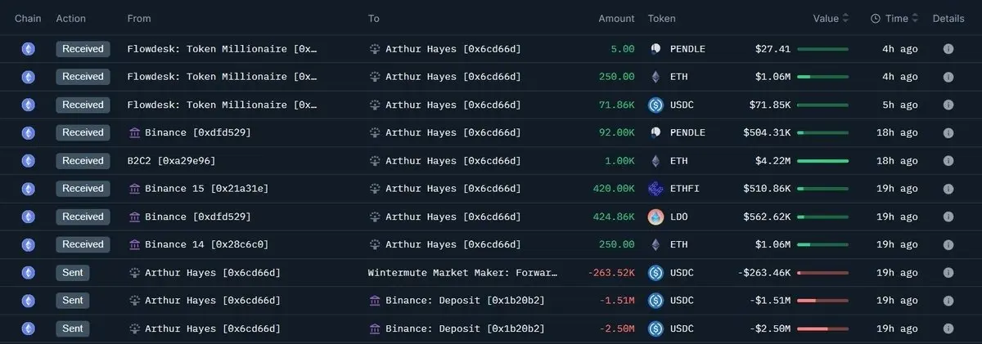Click the value $510.86K
Screen dimensions: 982x344
click(x=767, y=189)
